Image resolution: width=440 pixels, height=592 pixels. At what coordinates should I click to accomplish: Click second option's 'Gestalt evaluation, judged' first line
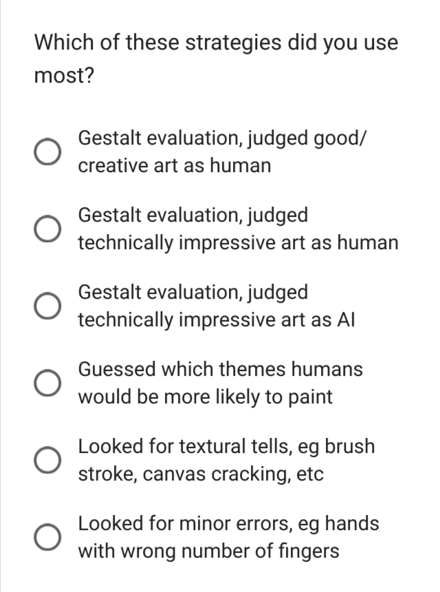(x=192, y=215)
